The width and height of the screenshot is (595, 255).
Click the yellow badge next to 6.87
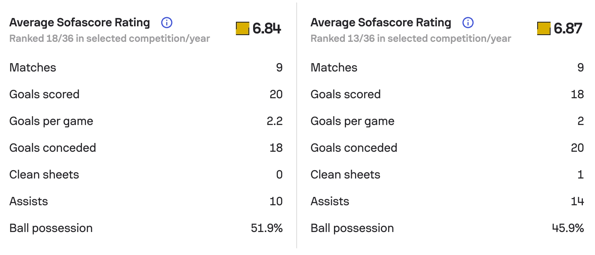click(x=543, y=28)
